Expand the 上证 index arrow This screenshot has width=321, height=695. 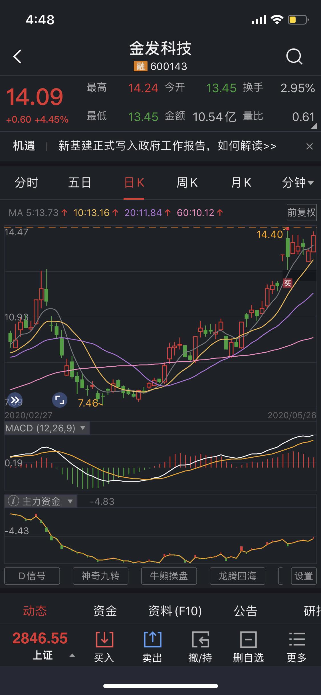[72, 655]
